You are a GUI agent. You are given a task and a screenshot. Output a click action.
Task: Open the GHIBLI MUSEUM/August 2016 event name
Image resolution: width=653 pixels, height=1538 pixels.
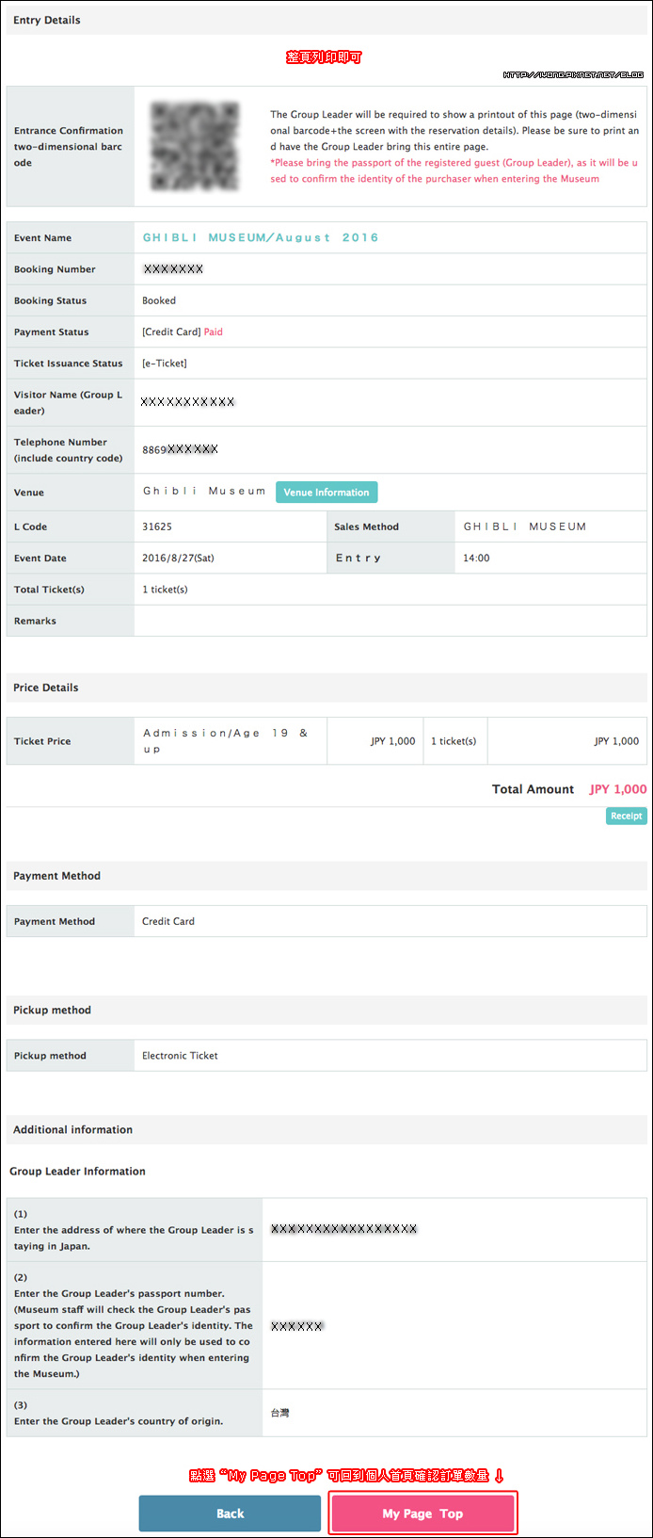pos(261,237)
